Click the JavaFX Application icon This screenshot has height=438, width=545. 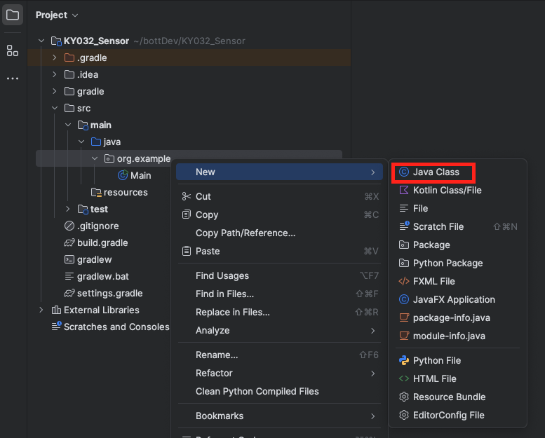click(x=404, y=299)
